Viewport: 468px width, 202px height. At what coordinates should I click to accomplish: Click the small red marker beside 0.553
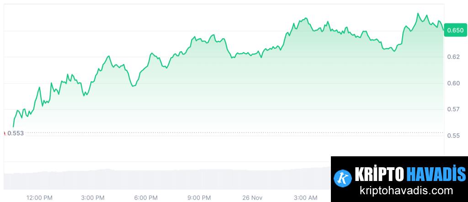(x=5, y=133)
